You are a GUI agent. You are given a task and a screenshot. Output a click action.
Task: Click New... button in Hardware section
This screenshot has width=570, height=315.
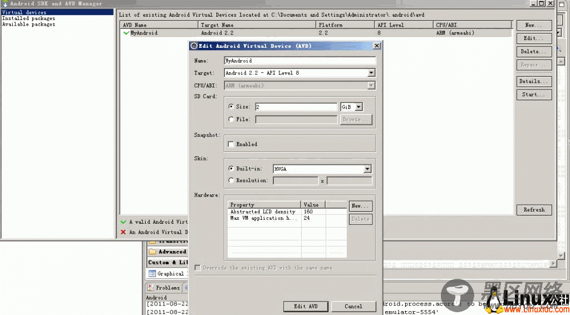click(361, 206)
